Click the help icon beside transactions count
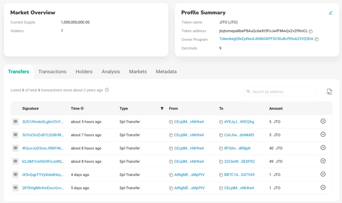The image size is (342, 203). coord(107,90)
